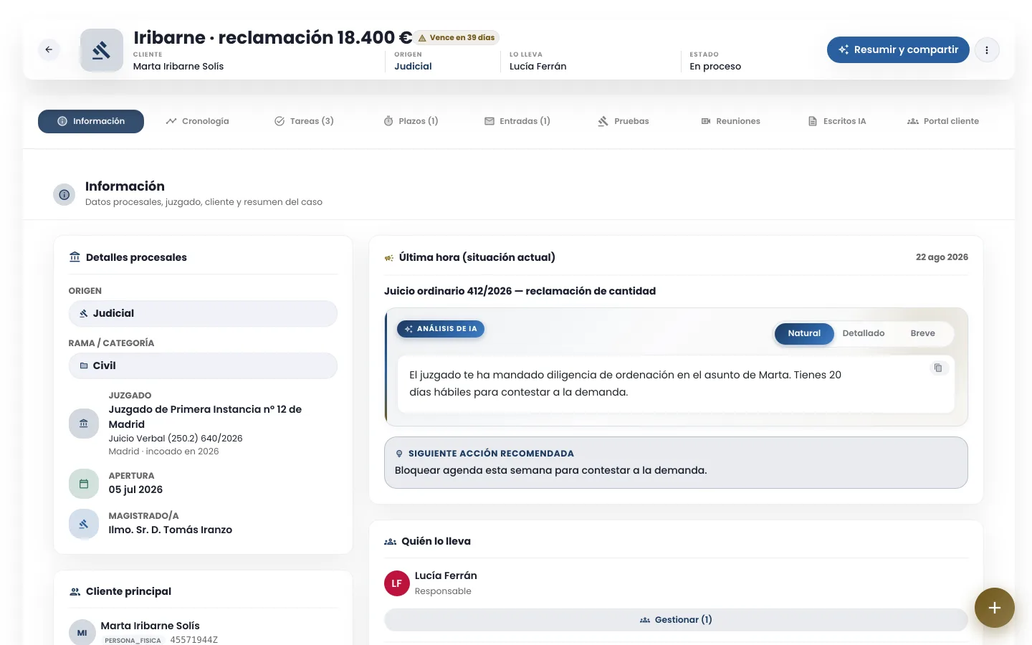Open the Tareas (3) tab
This screenshot has height=645, width=1032.
coord(304,121)
